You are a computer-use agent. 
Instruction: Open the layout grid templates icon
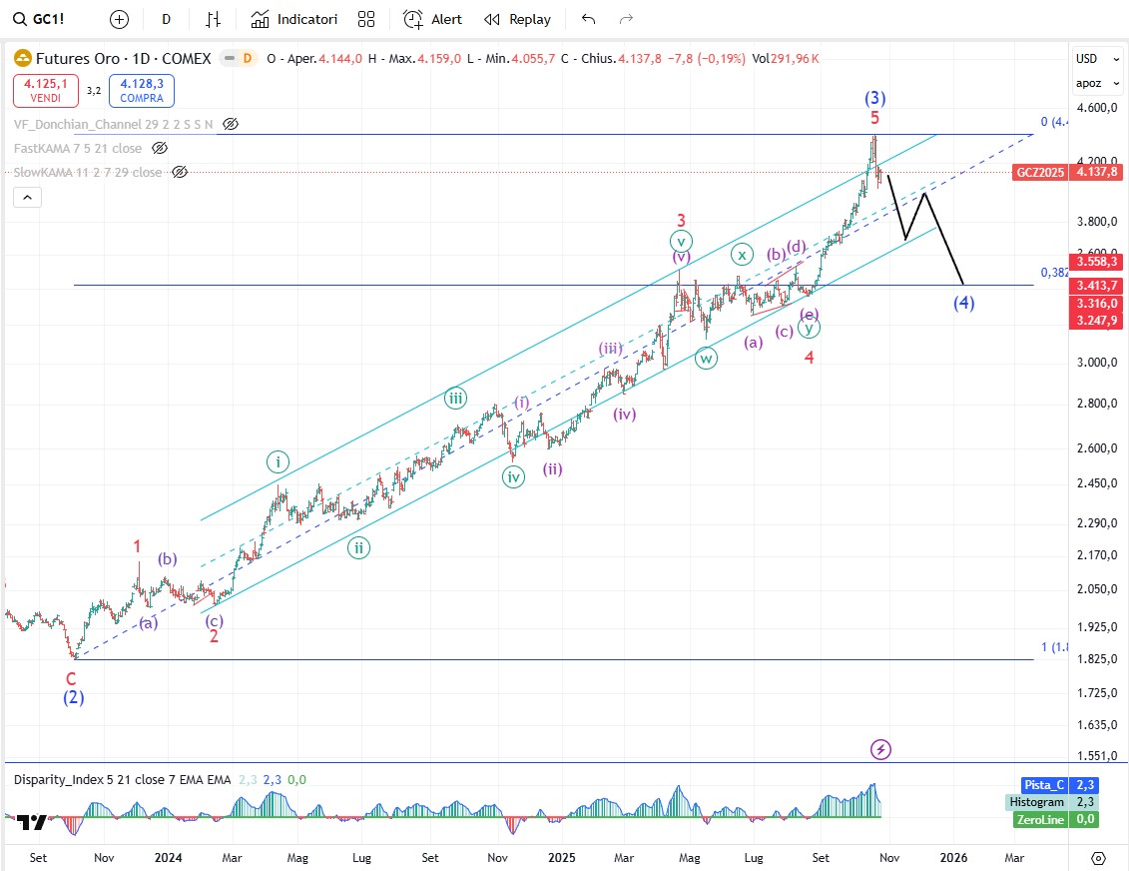coord(366,19)
